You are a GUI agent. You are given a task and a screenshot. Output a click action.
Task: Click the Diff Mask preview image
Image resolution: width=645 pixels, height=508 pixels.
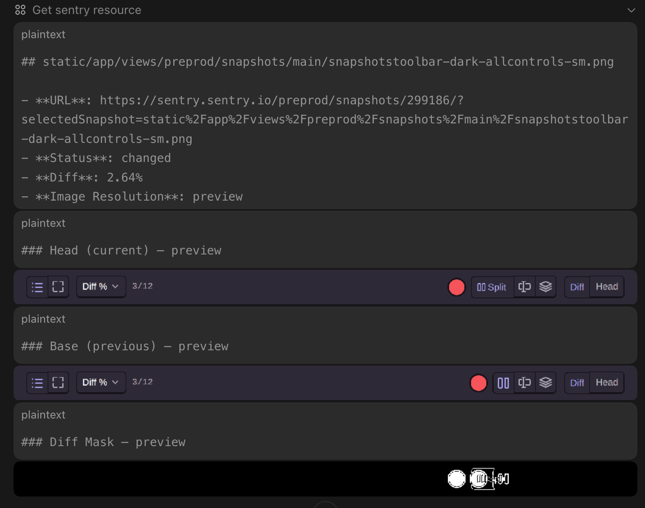(325, 479)
